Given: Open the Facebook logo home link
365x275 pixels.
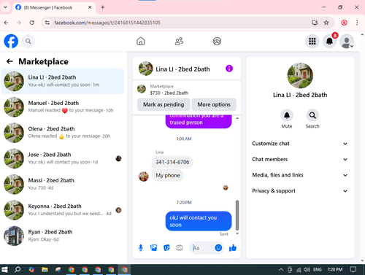Looking at the screenshot, I should tap(11, 41).
